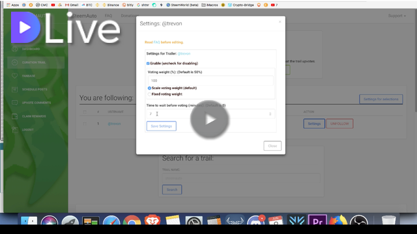Image resolution: width=417 pixels, height=234 pixels.
Task: Open the Binance bookmark
Action: pyautogui.click(x=111, y=5)
